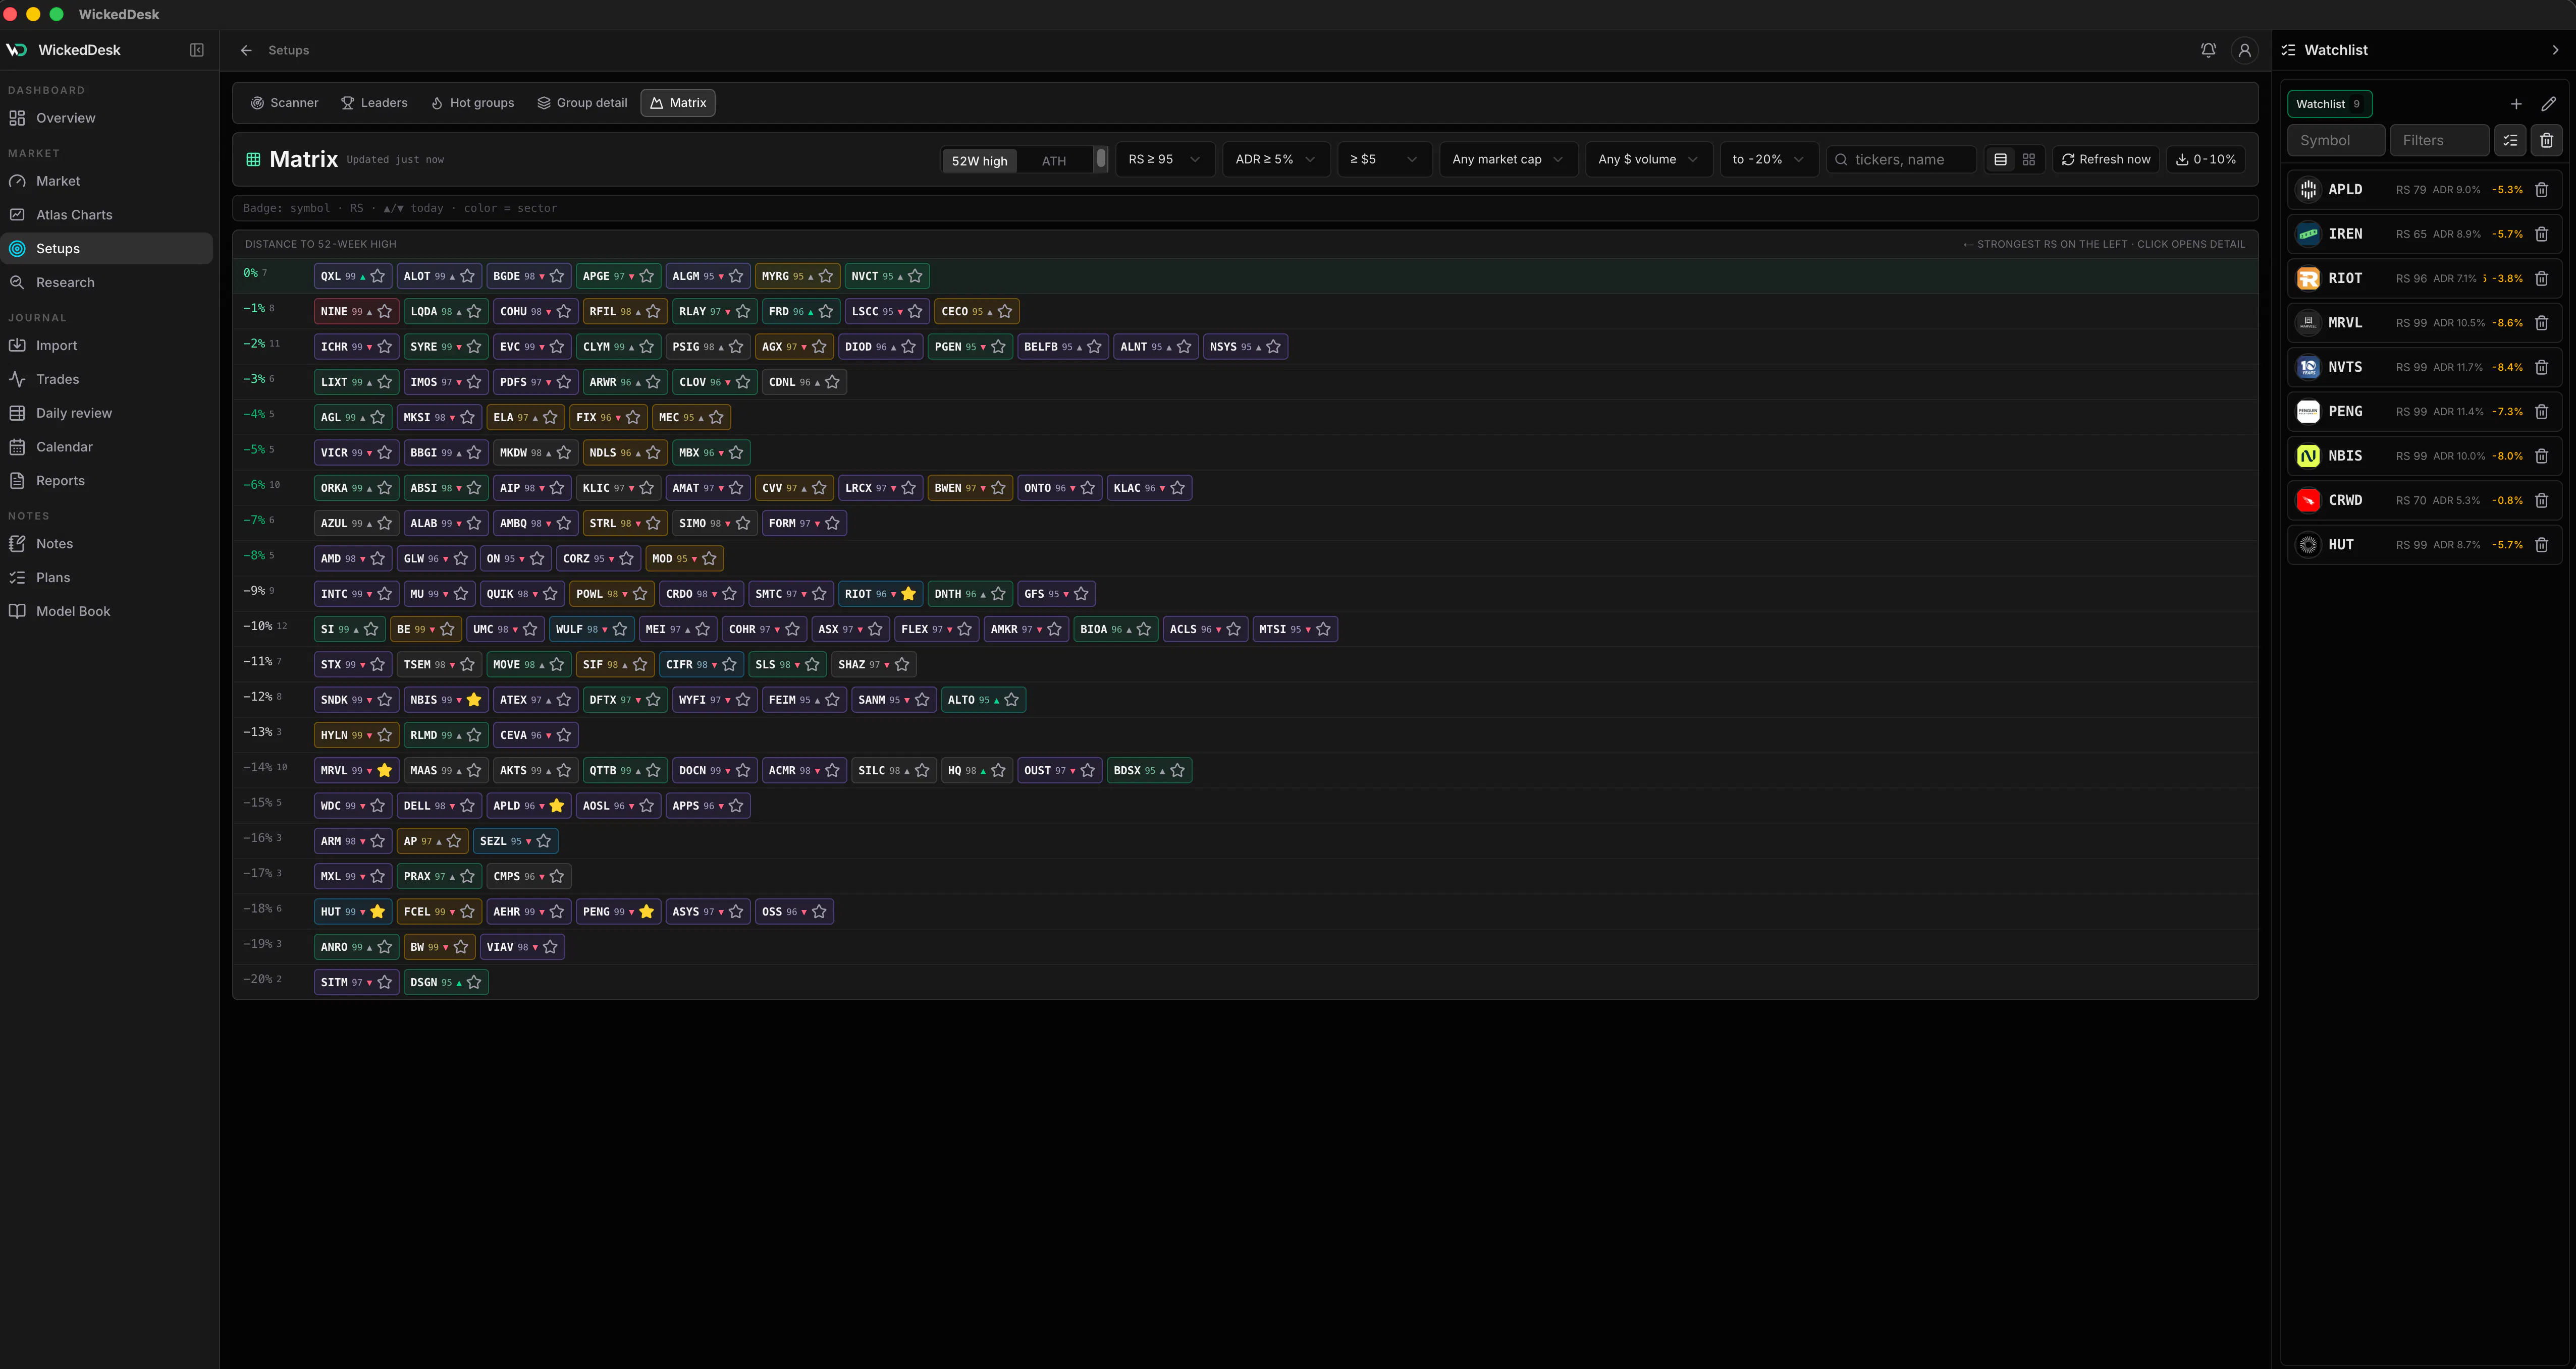2576x1369 pixels.
Task: Open the NINE badge in the -1% row
Action: [356, 312]
